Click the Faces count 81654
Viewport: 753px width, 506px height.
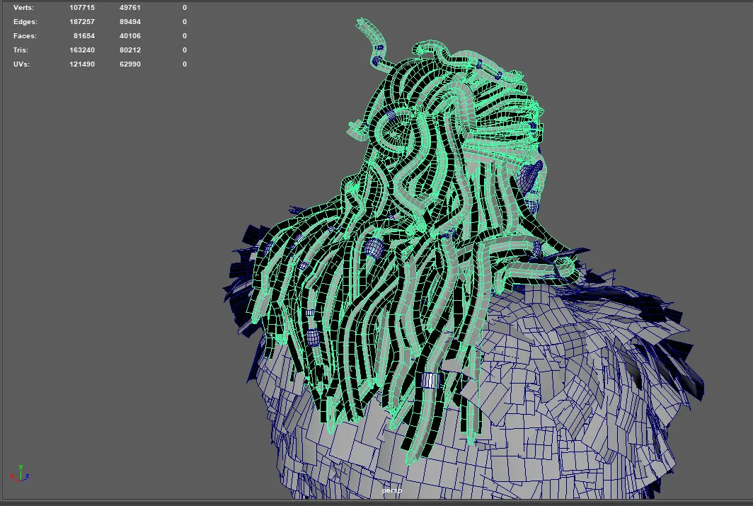click(84, 35)
